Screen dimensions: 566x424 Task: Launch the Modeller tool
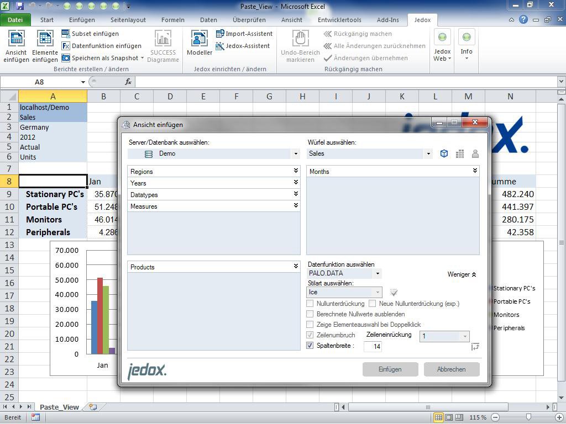[200, 43]
